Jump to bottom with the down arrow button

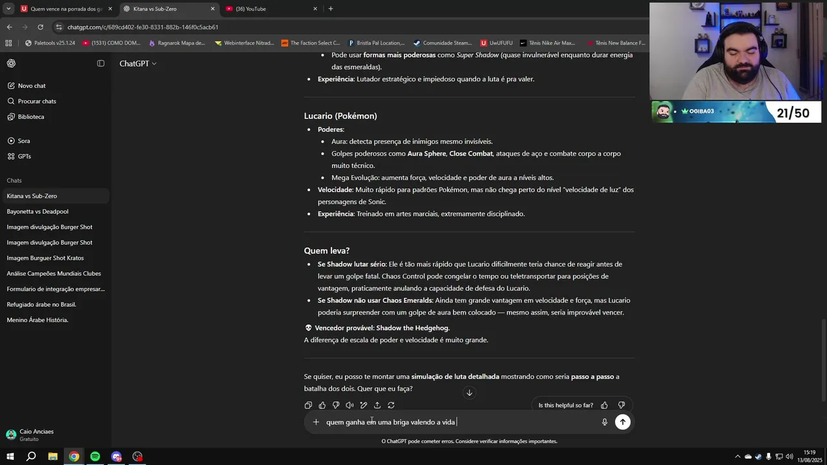(x=470, y=393)
